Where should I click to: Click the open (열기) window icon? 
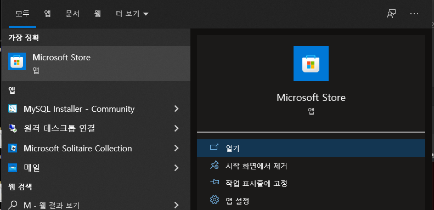[x=214, y=147]
